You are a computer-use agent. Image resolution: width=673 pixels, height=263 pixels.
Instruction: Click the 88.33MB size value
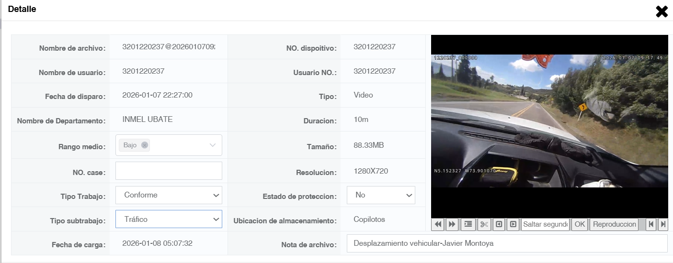click(369, 145)
